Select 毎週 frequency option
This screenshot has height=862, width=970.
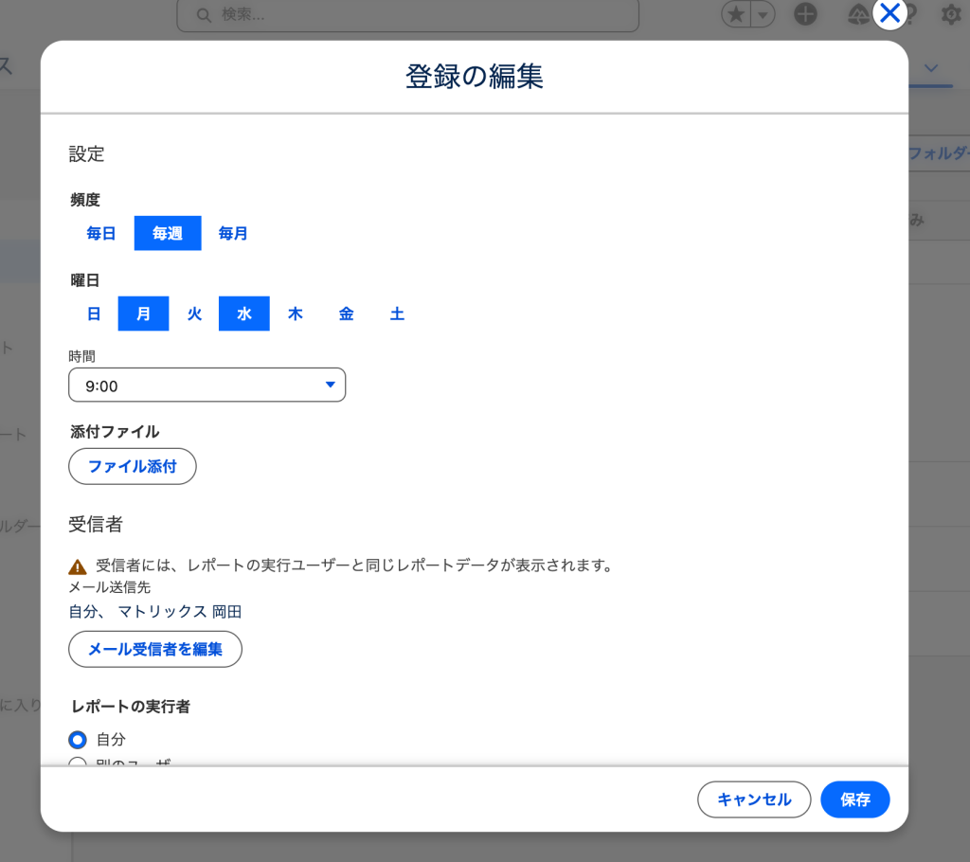click(x=168, y=233)
